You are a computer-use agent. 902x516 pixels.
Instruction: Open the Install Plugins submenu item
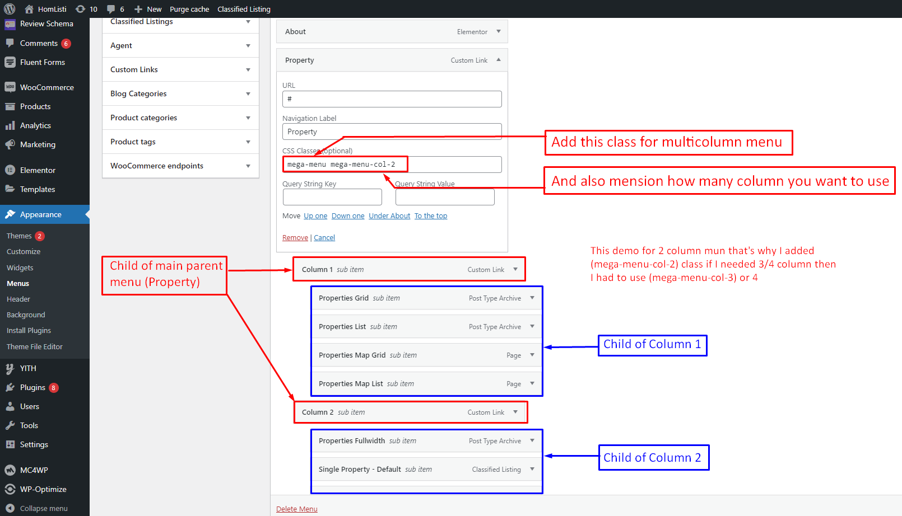point(29,331)
